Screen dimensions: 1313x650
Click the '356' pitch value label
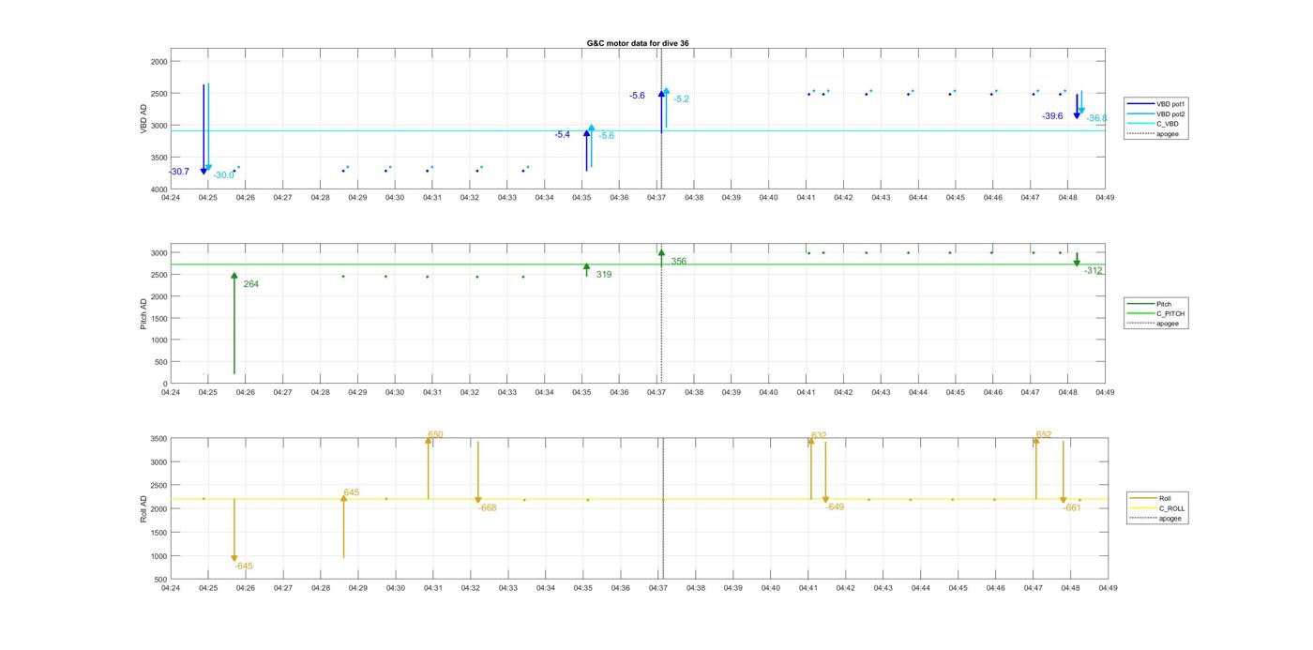pos(678,262)
